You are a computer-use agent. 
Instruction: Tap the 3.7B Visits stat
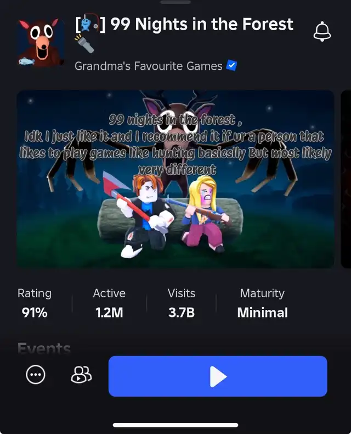click(x=182, y=303)
